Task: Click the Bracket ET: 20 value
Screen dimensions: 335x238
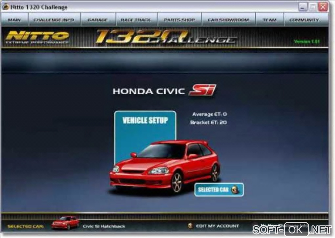Action: tap(209, 122)
